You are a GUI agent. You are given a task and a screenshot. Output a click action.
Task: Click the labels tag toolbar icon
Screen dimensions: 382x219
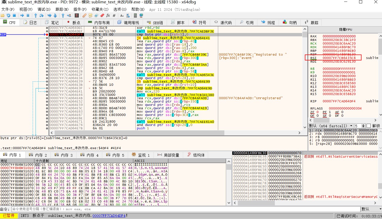click(x=96, y=15)
